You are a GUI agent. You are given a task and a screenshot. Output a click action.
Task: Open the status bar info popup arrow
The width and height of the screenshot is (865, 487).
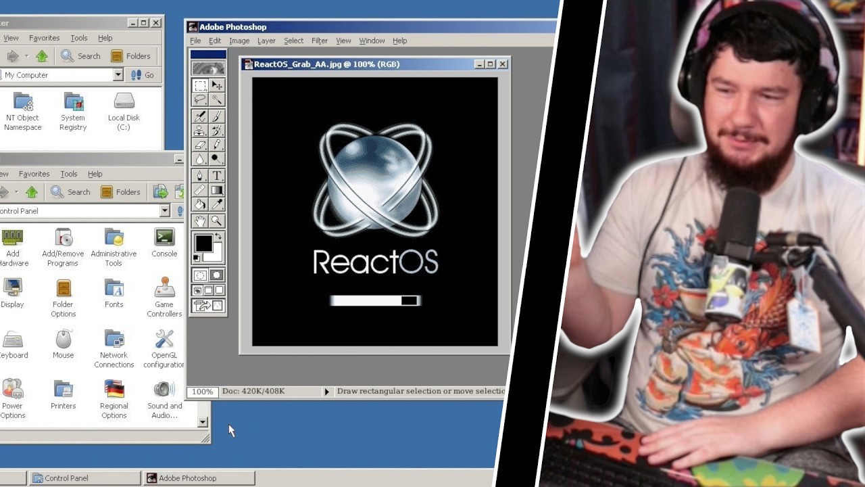pos(327,392)
